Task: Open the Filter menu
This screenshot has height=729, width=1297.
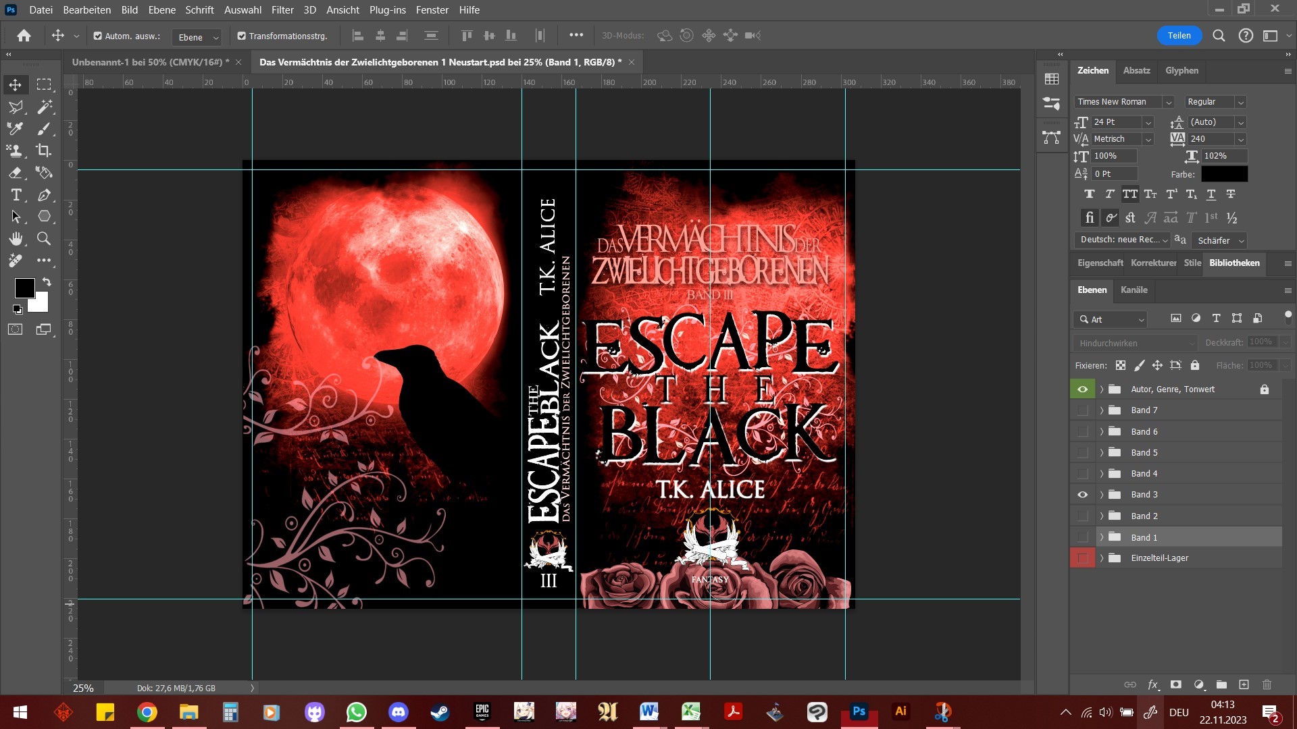Action: (x=282, y=9)
